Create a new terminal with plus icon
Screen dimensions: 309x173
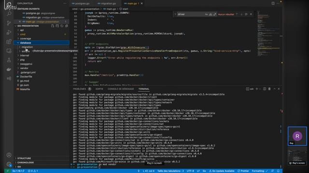257,89
